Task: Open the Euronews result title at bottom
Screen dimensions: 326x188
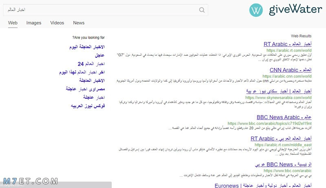Action: (263, 185)
